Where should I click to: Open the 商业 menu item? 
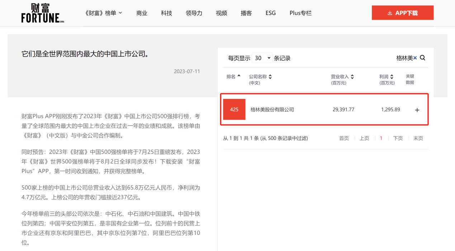[x=142, y=13]
